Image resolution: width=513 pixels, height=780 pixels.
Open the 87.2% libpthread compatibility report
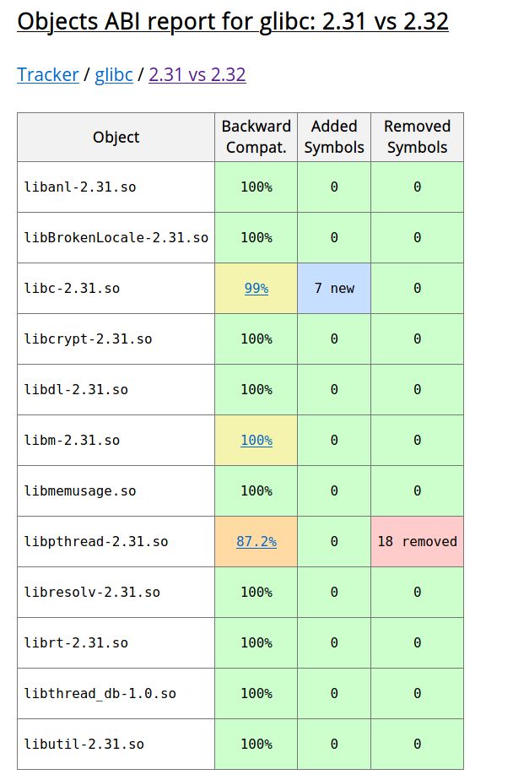(256, 541)
